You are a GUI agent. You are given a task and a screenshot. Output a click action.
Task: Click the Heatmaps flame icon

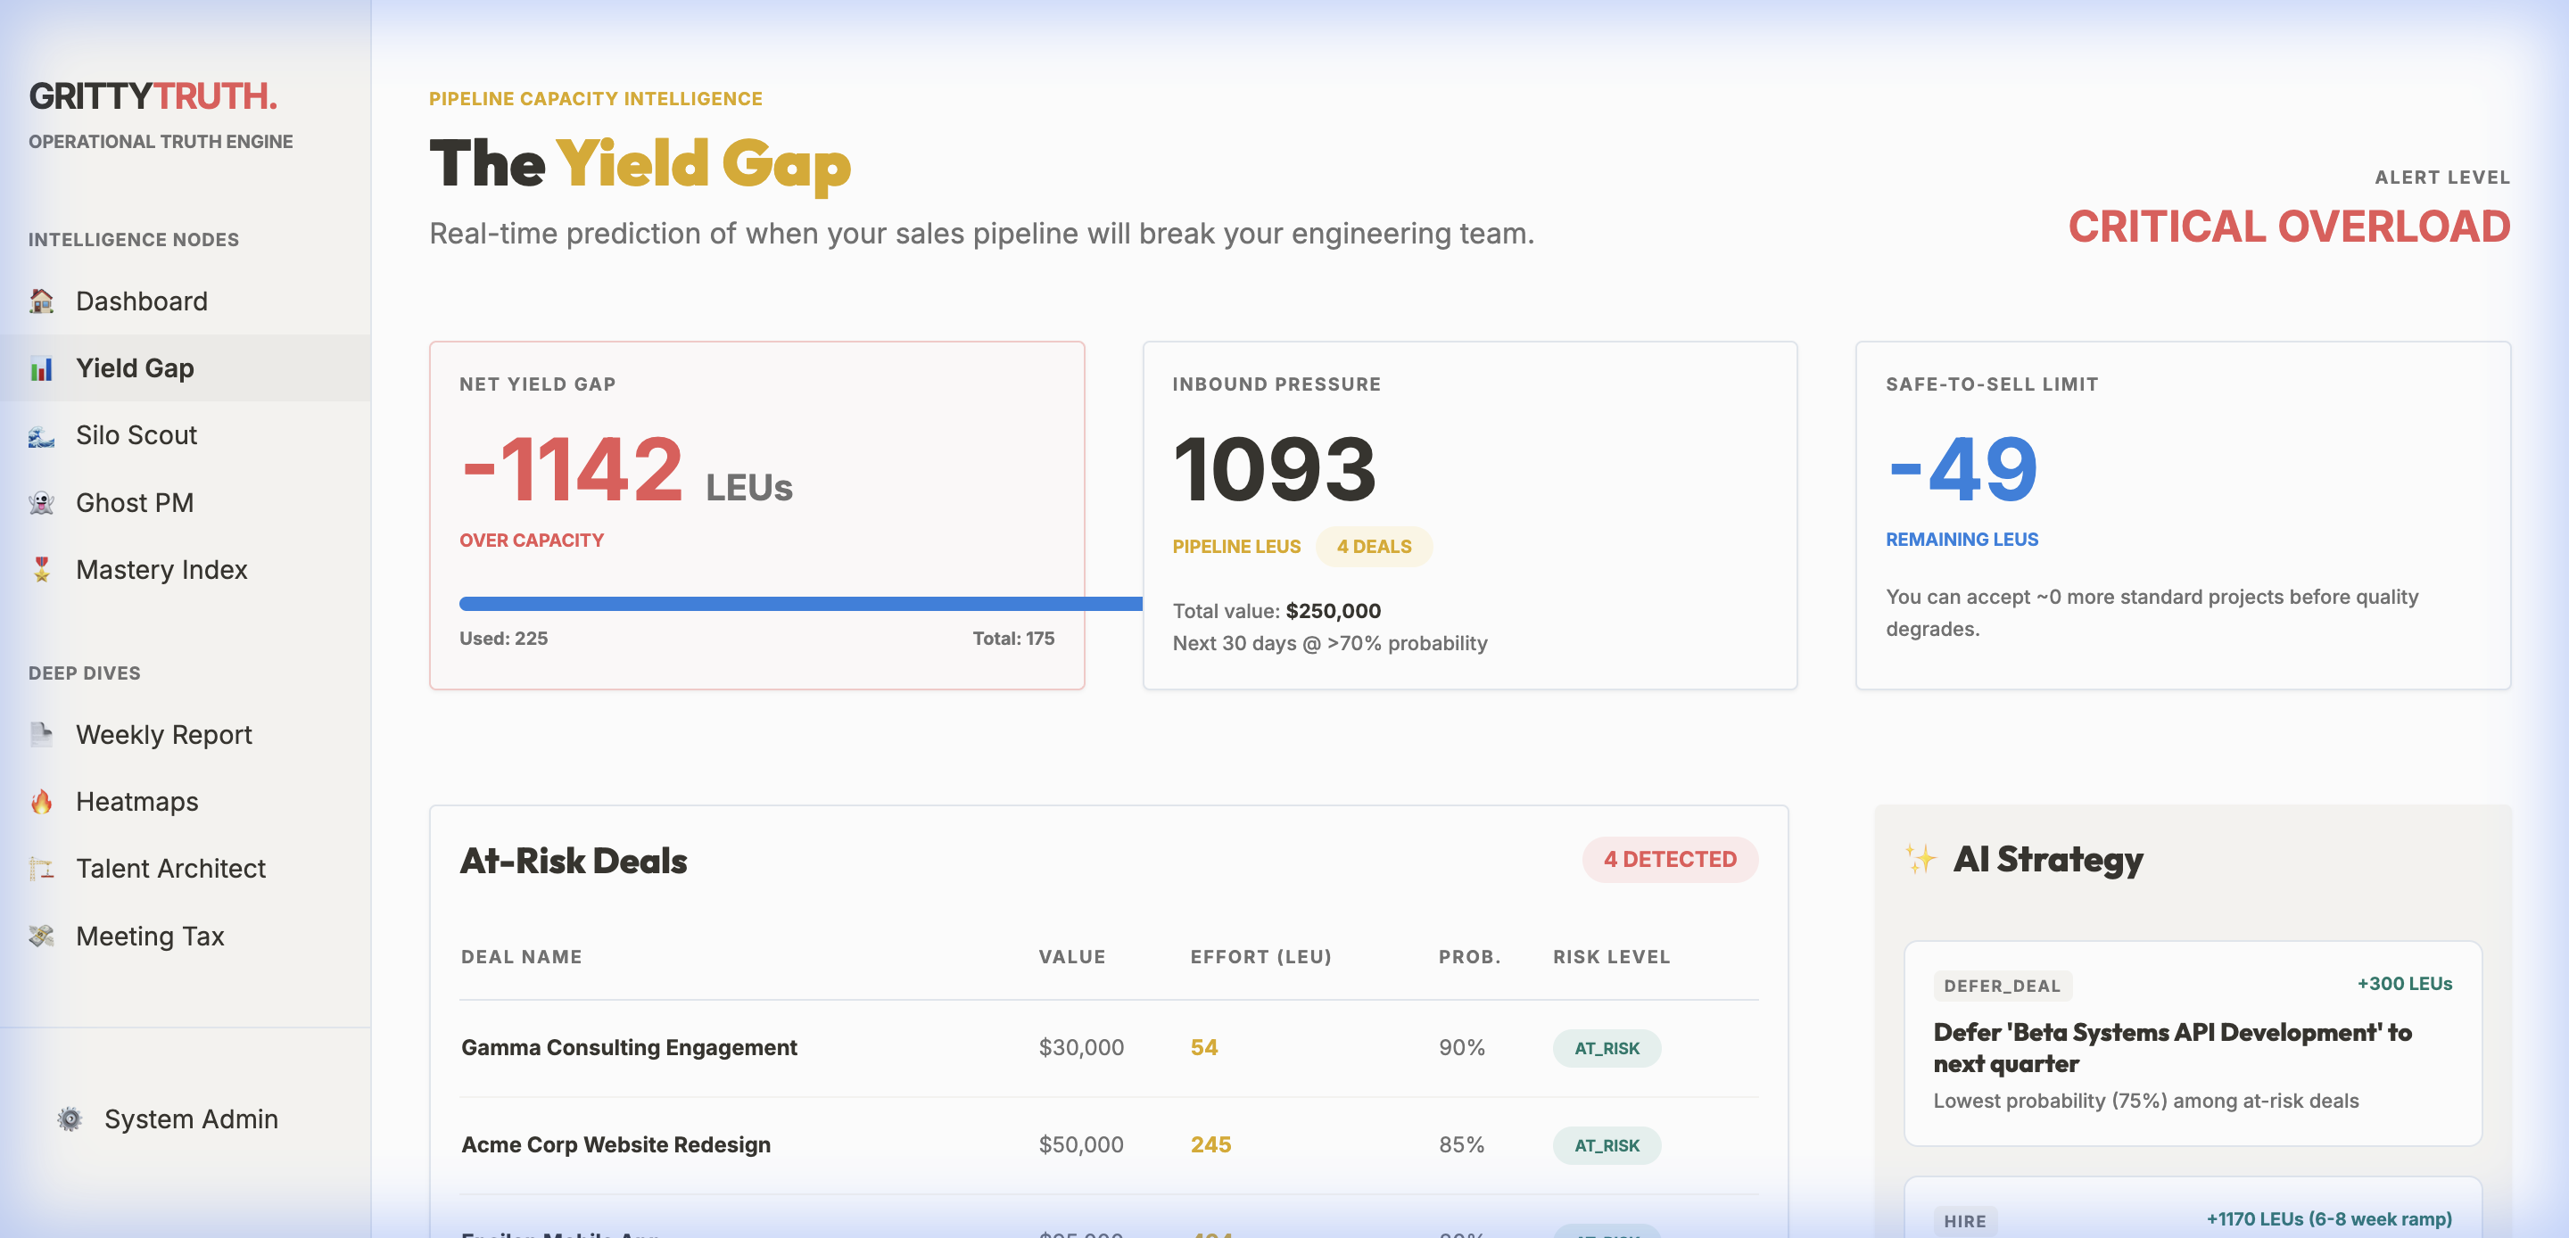tap(41, 801)
